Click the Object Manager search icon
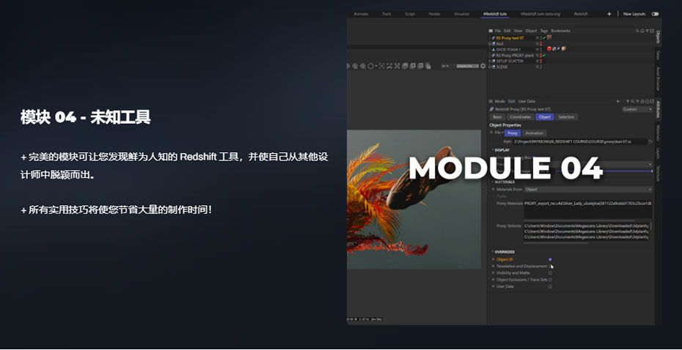 click(x=637, y=31)
